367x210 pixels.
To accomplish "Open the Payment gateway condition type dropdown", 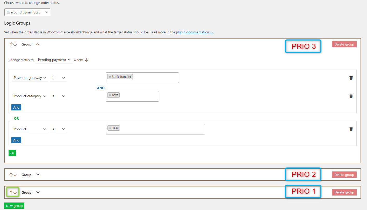I will pyautogui.click(x=30, y=78).
